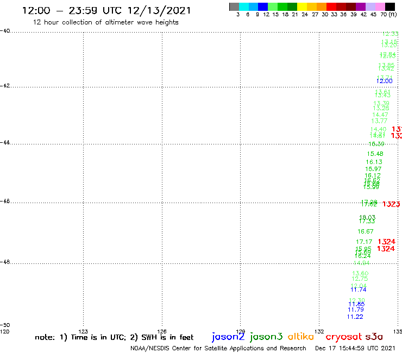Click the black swatch ending the color bar
Viewport: 402px width, 353px height.
(390, 7)
